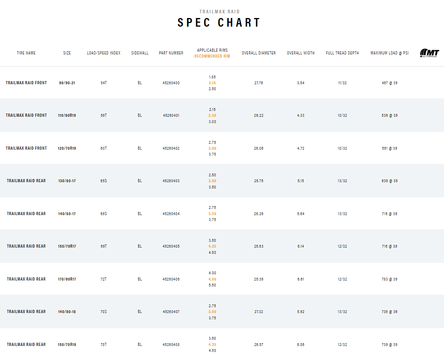444x353 pixels.
Task: Click the orange RECOMMENDED RIM label
Action: (x=212, y=56)
